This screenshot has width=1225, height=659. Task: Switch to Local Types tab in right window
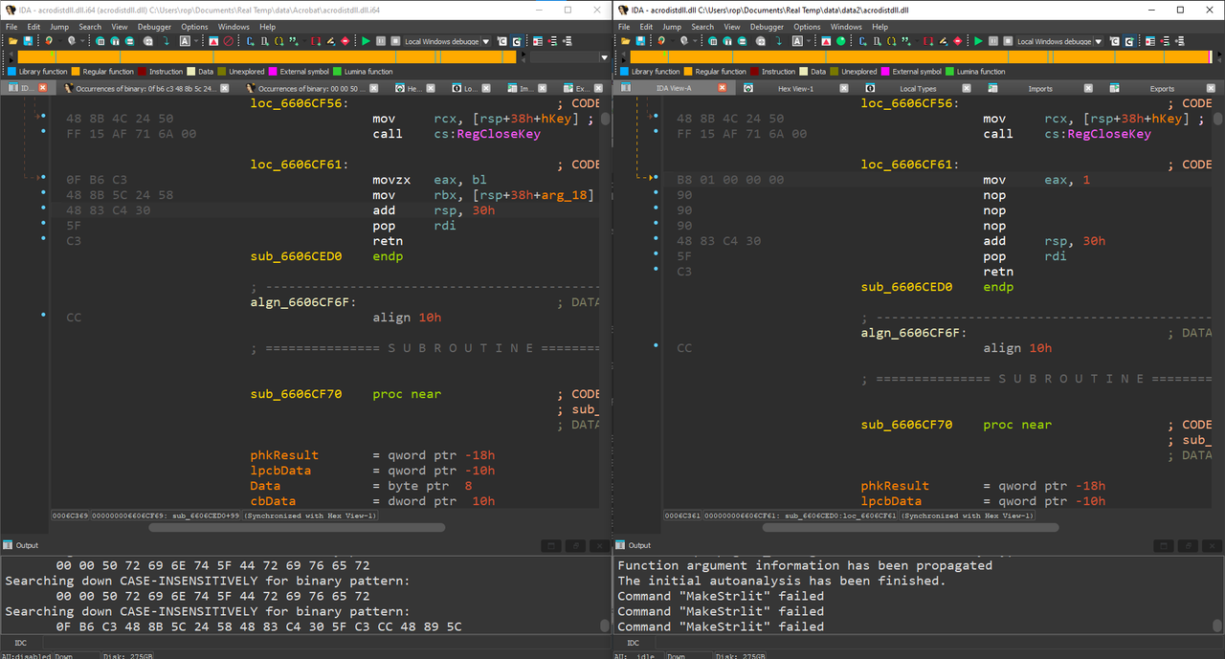tap(918, 88)
